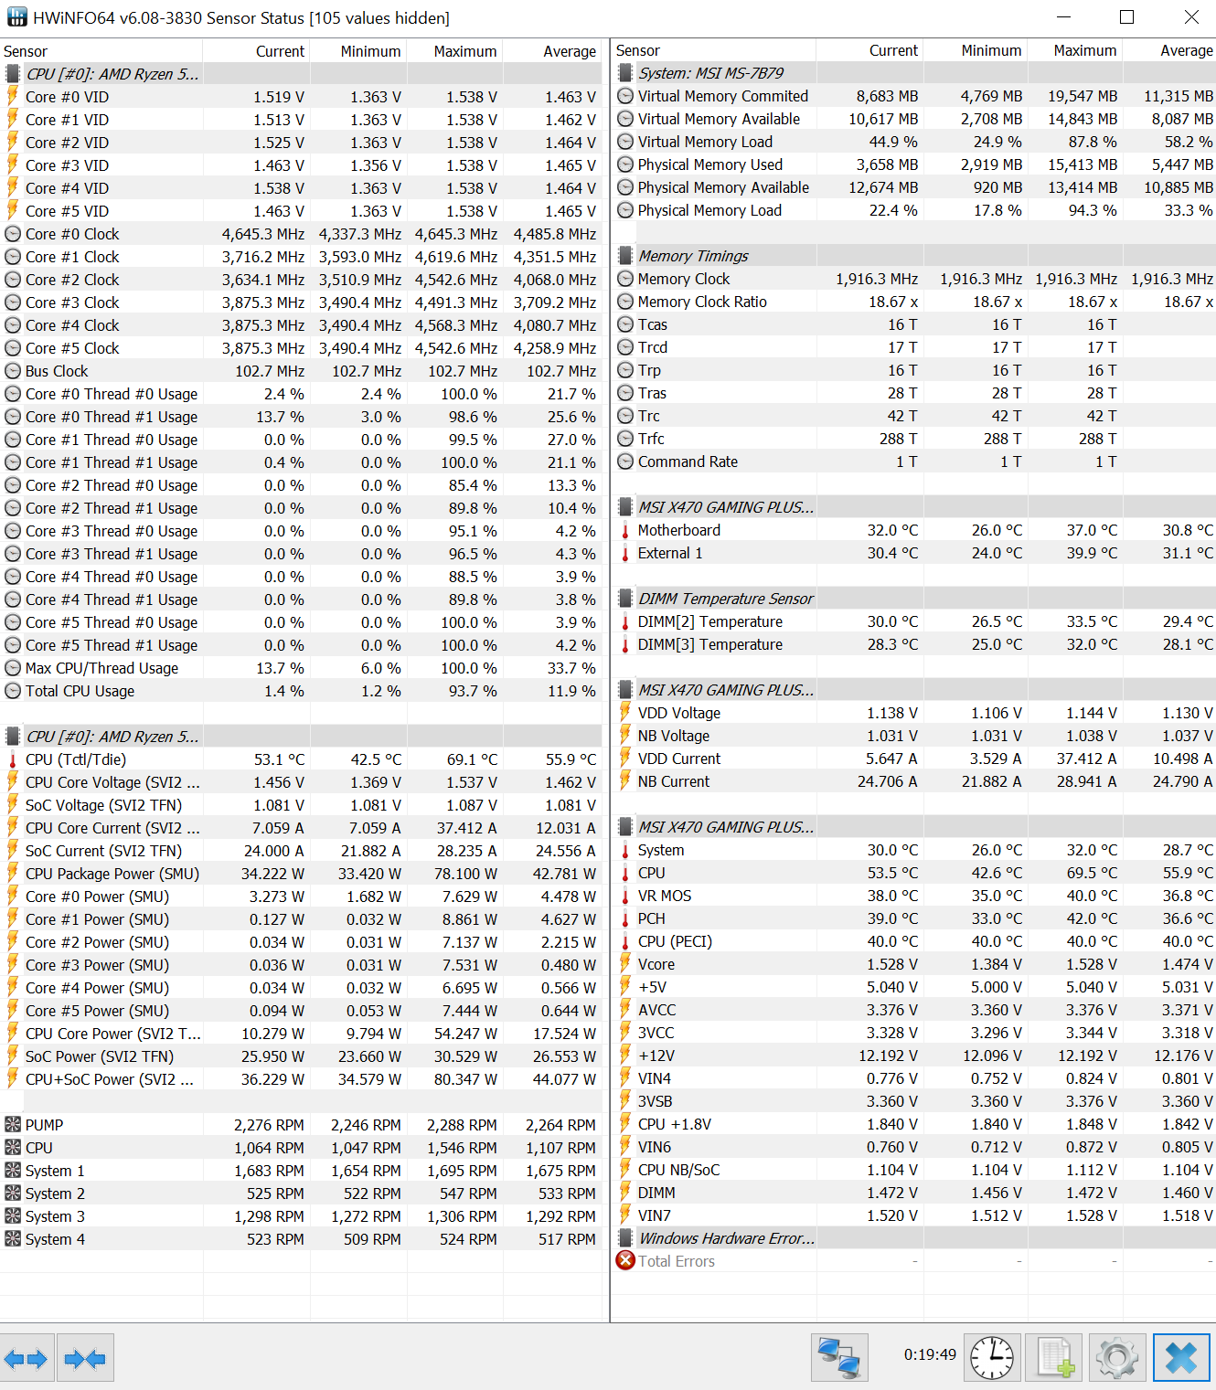Viewport: 1216px width, 1390px height.
Task: Click the Vcore lightning bolt icon
Action: [625, 963]
